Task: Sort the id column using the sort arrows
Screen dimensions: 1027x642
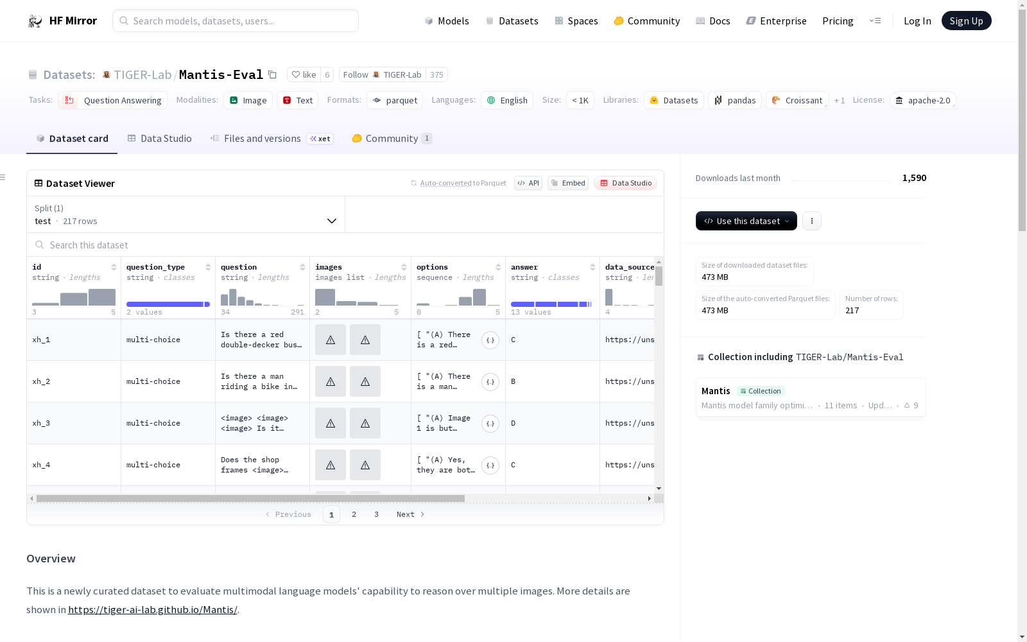Action: [x=114, y=267]
